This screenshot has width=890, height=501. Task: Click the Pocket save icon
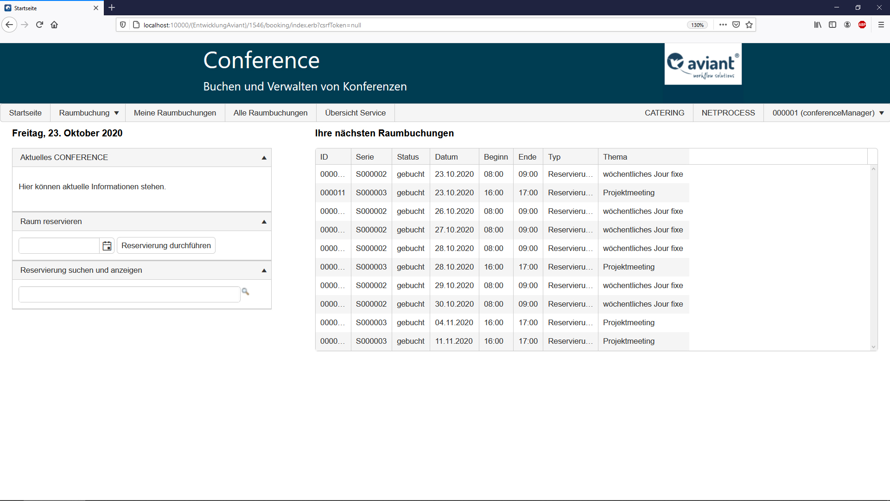pos(736,25)
